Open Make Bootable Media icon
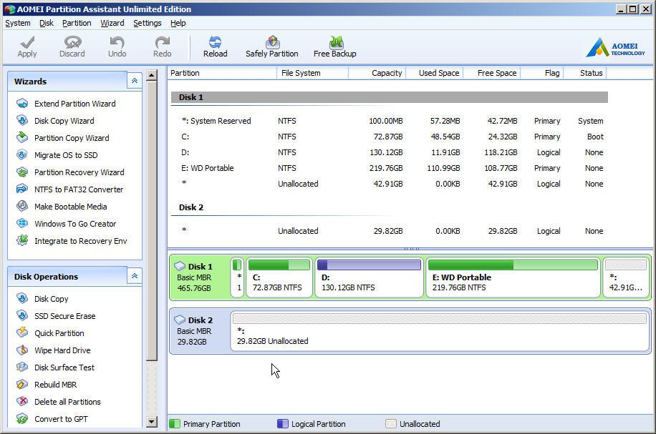 22,206
